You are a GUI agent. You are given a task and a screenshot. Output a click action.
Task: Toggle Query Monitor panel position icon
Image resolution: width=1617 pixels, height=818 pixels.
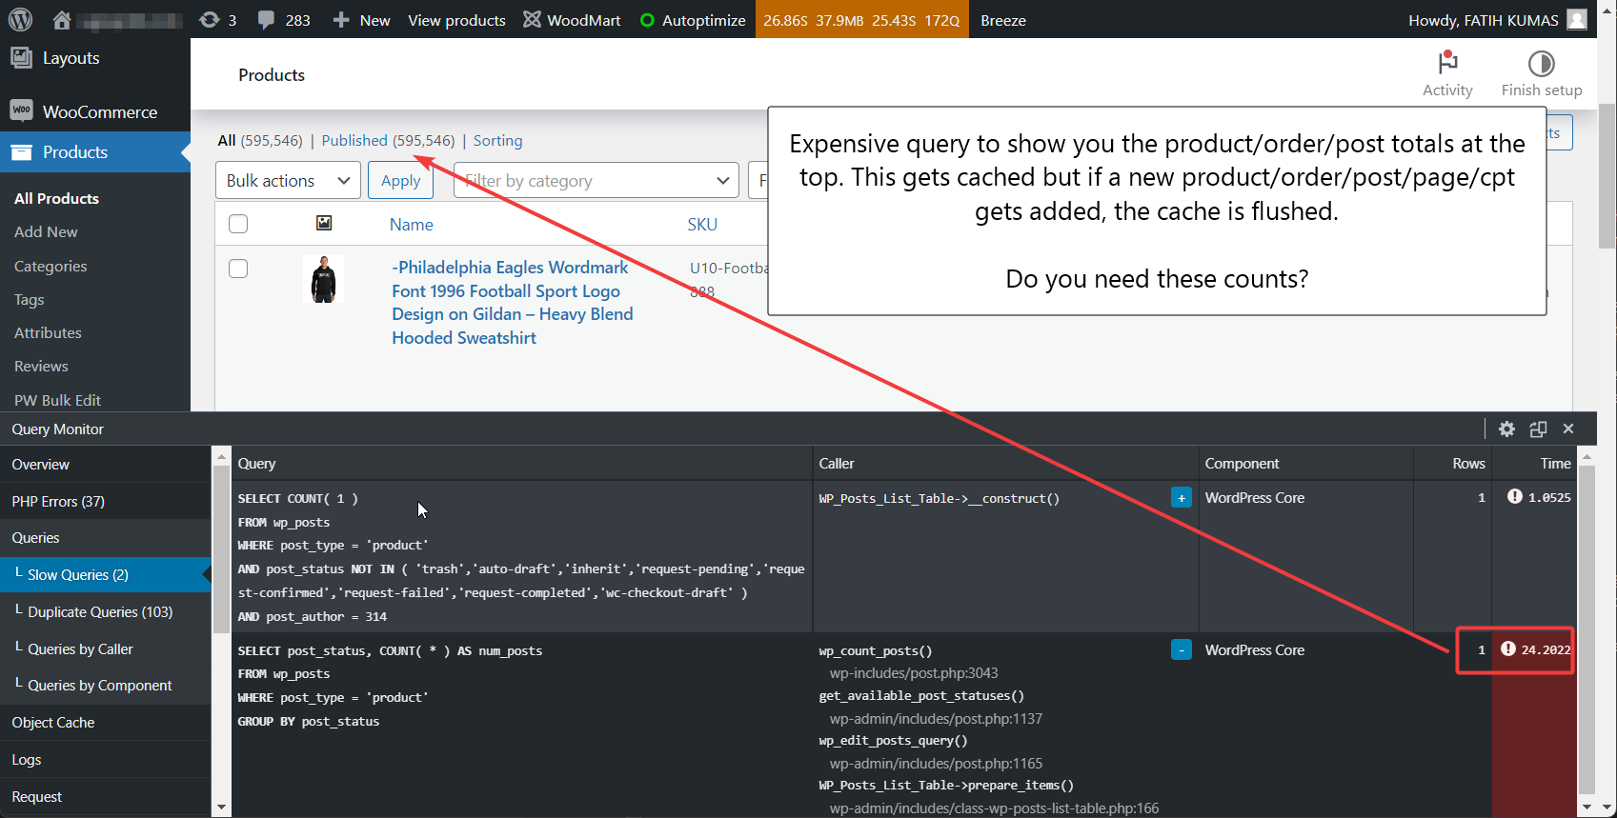[x=1538, y=429]
